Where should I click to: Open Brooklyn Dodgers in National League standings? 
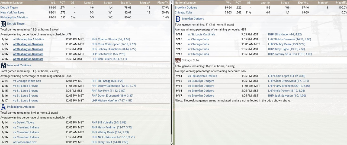(x=186, y=8)
